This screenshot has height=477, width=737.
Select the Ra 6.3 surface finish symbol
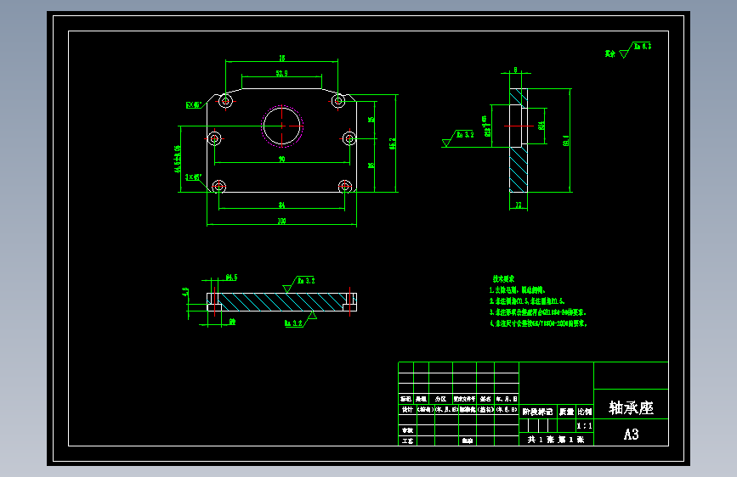(636, 49)
